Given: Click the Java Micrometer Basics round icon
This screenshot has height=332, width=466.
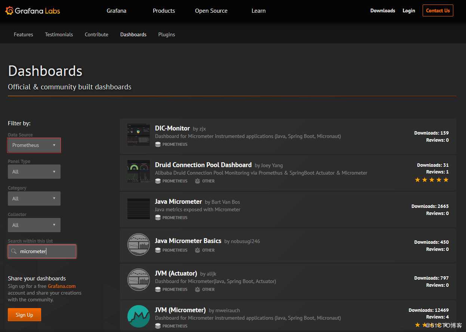Looking at the screenshot, I should point(138,245).
